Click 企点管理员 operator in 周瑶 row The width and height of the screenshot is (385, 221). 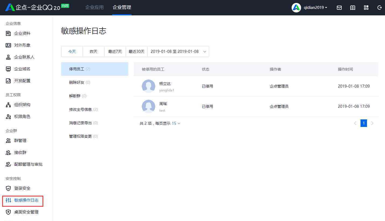pyautogui.click(x=279, y=106)
